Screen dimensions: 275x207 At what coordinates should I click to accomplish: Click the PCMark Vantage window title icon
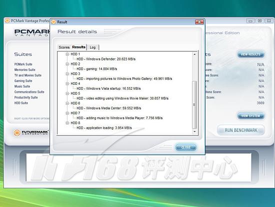click(7, 21)
